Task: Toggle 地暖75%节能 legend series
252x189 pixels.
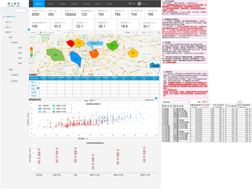Action: (59, 106)
